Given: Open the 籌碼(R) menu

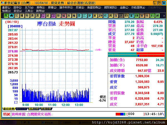Looking at the screenshot, I should (41, 7).
